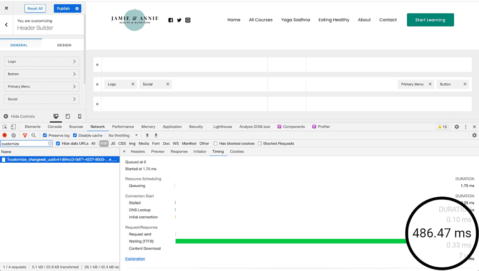Clear the network log

14,135
